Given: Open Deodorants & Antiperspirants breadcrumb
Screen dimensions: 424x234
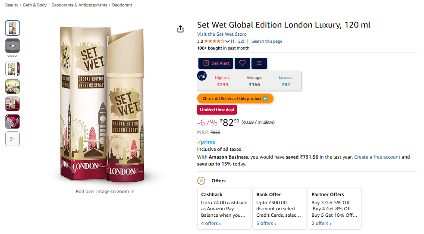Looking at the screenshot, I should pos(79,5).
